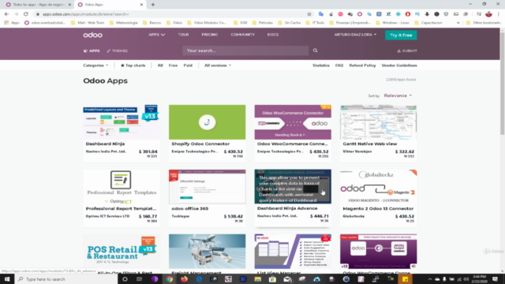Filter apps by All
This screenshot has width=505, height=284.
(x=160, y=65)
